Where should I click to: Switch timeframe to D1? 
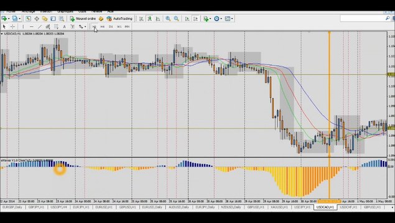(111, 27)
